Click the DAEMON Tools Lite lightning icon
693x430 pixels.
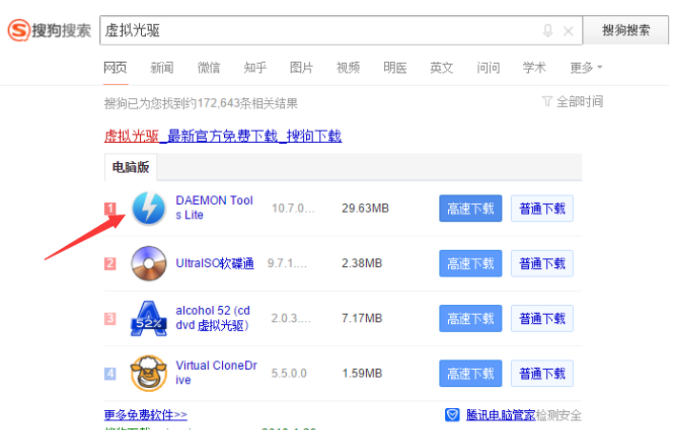click(x=148, y=208)
